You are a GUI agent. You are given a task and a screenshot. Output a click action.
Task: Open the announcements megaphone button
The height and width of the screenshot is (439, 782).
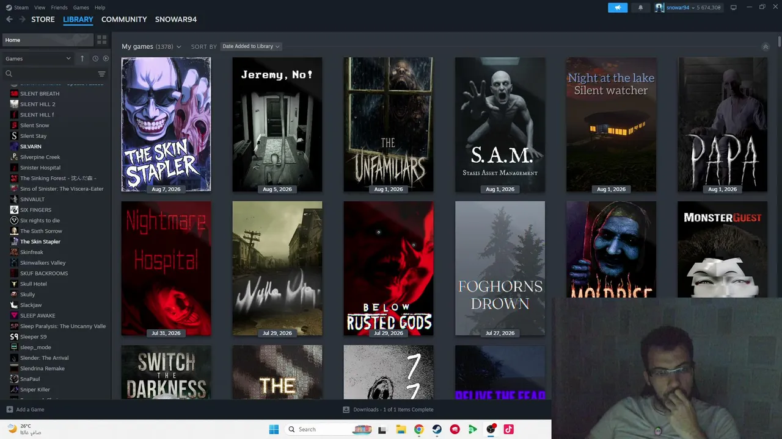click(x=618, y=7)
